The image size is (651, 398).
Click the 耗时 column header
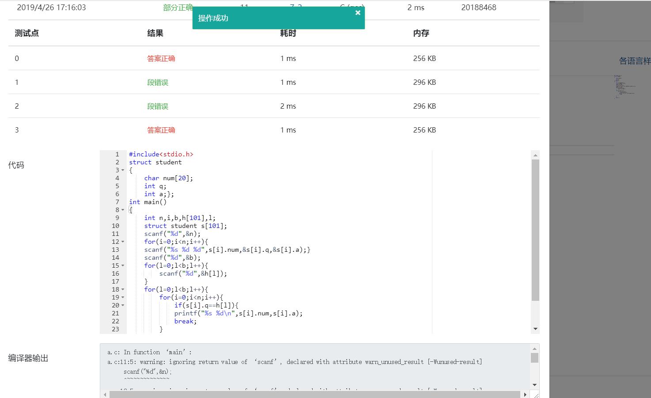tap(288, 33)
